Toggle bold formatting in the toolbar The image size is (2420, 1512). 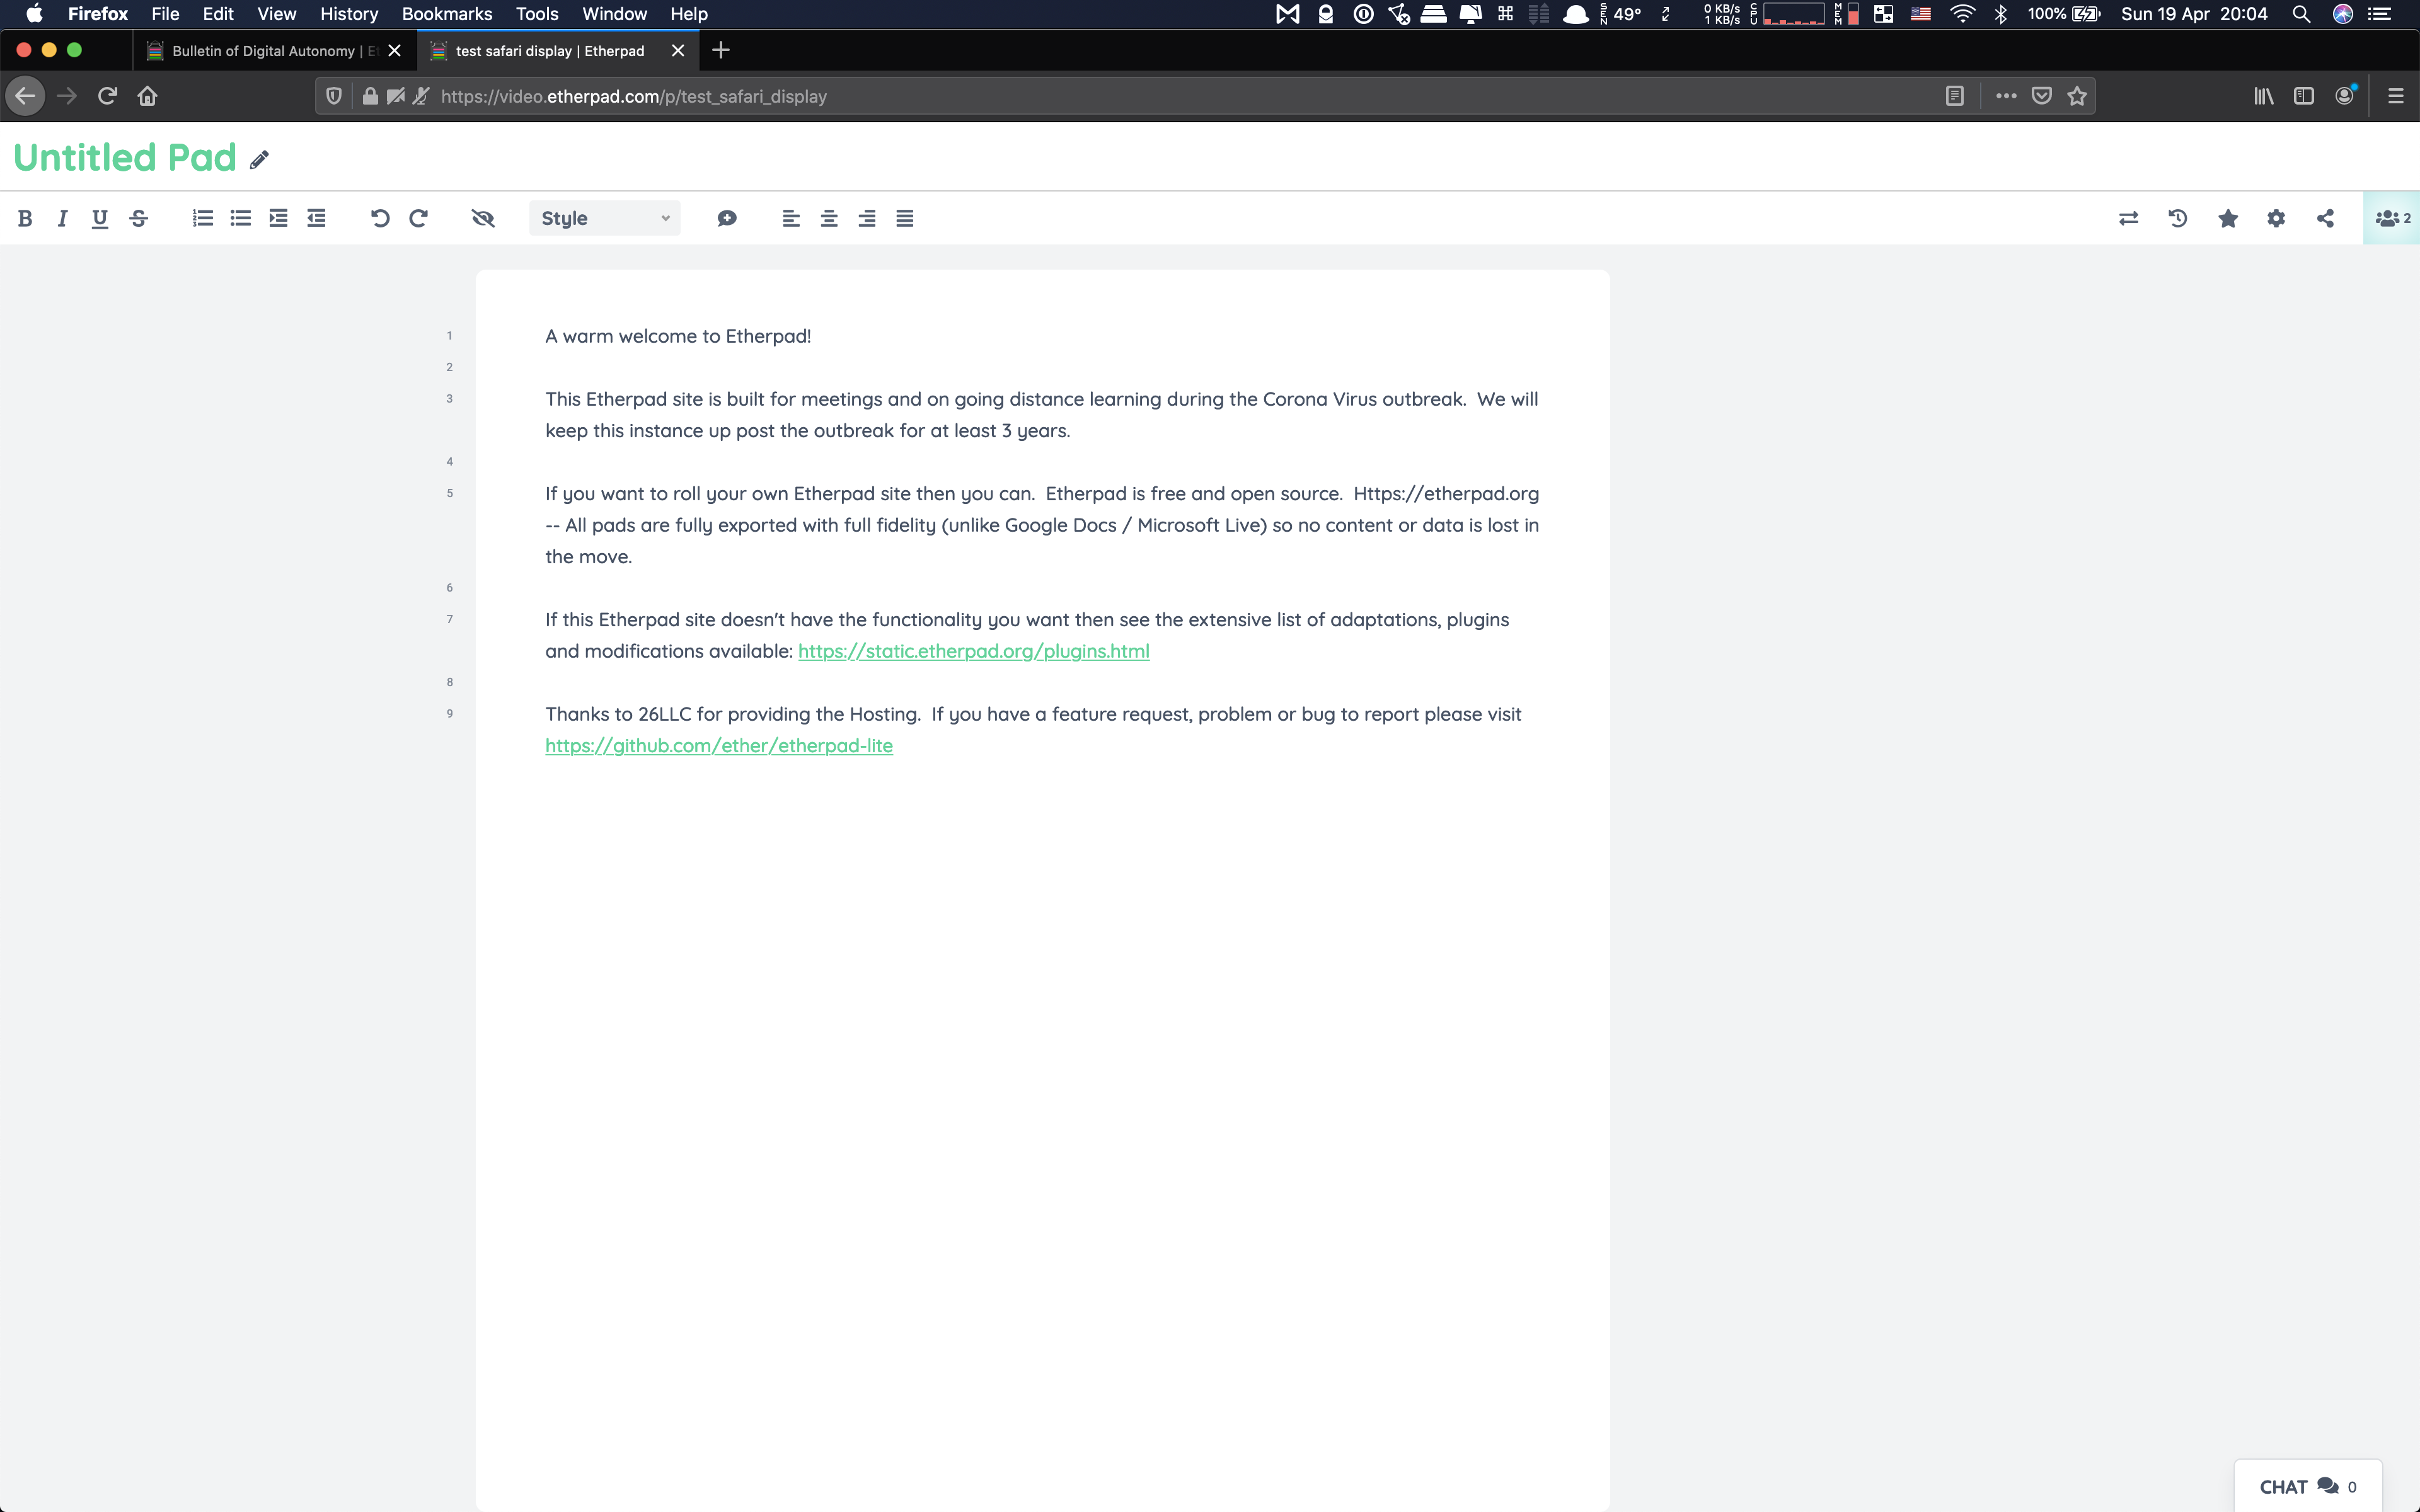[26, 218]
